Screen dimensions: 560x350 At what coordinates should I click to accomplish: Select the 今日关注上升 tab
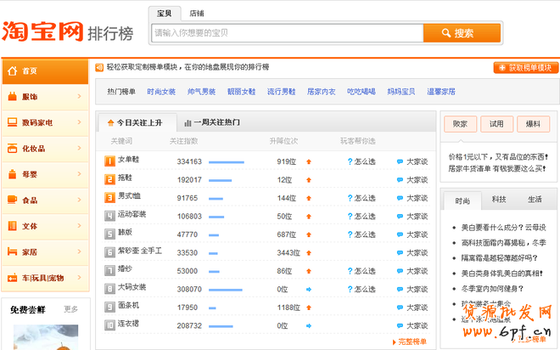click(137, 123)
